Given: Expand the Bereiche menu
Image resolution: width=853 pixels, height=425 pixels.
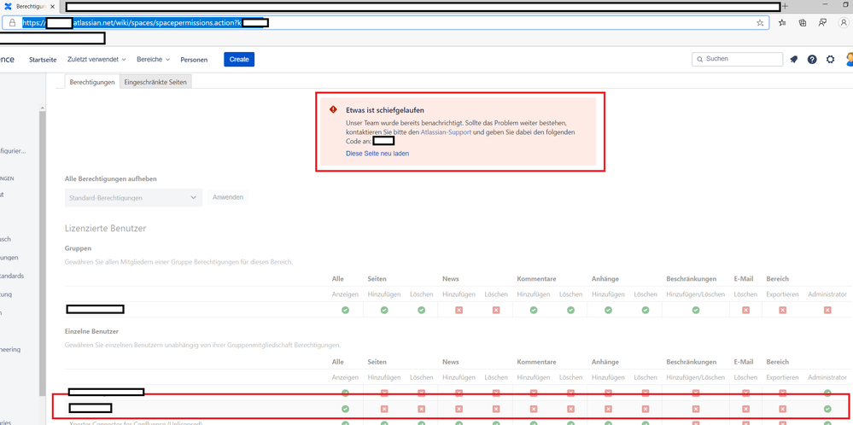Looking at the screenshot, I should [154, 59].
